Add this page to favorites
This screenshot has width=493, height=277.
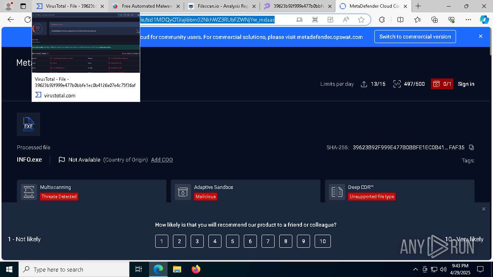(361, 20)
